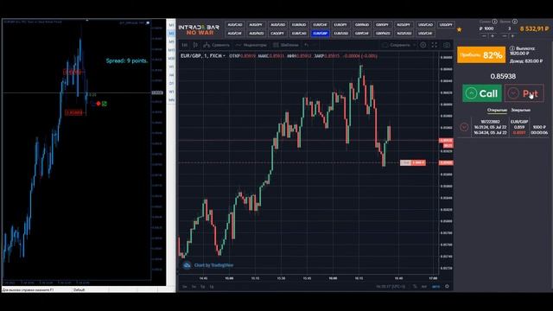
Task: Select the EUR/CHF currency pair
Action: tap(320, 25)
